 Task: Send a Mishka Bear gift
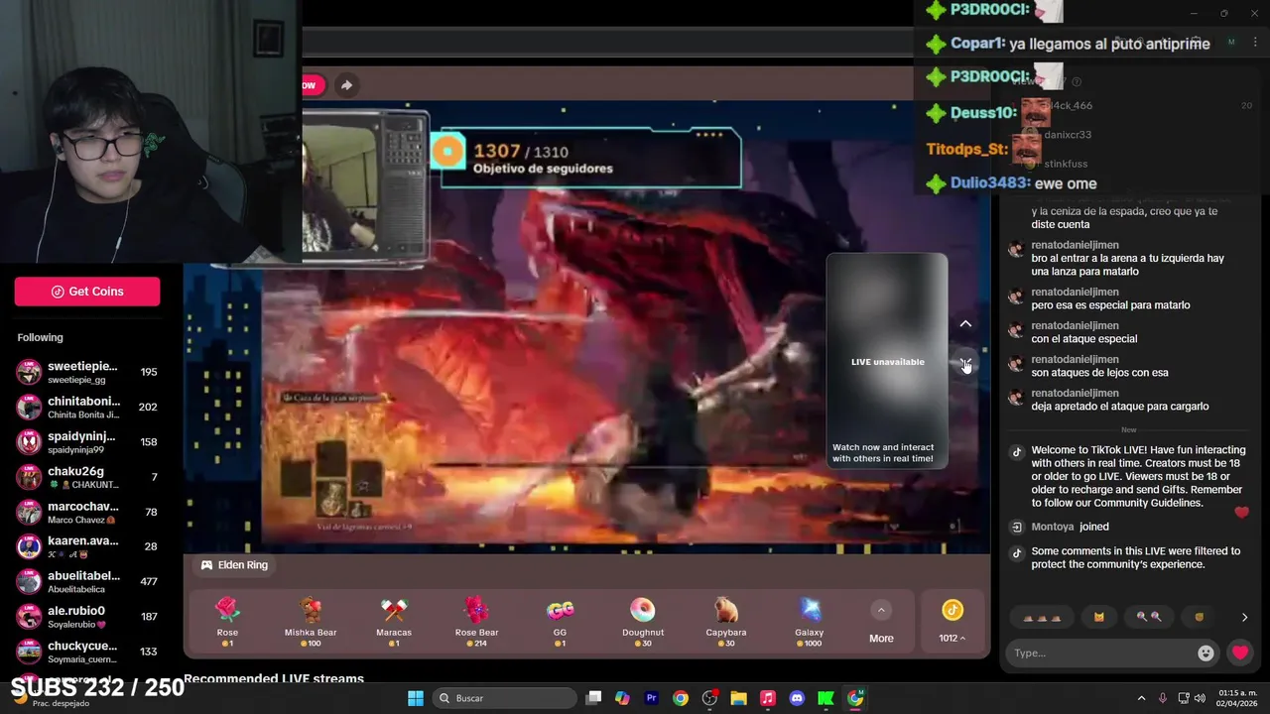[x=311, y=622]
